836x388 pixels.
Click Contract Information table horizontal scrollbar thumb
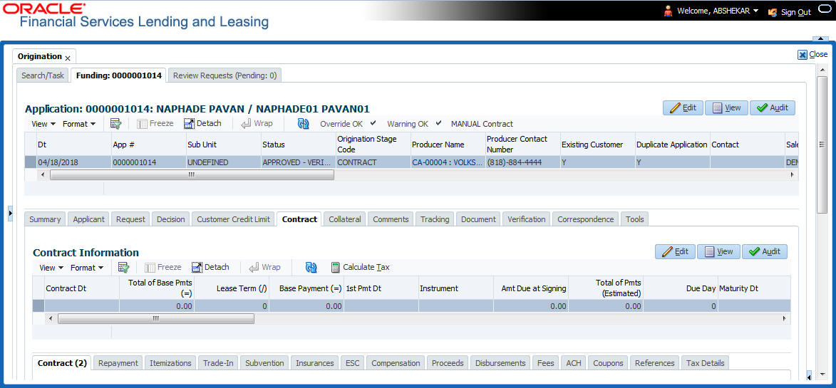155,318
